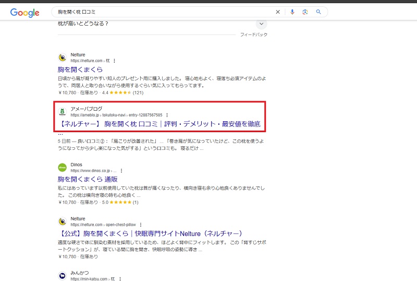This screenshot has width=417, height=281.
Task: Open more options for min-katsu.com result
Action: pos(120,279)
